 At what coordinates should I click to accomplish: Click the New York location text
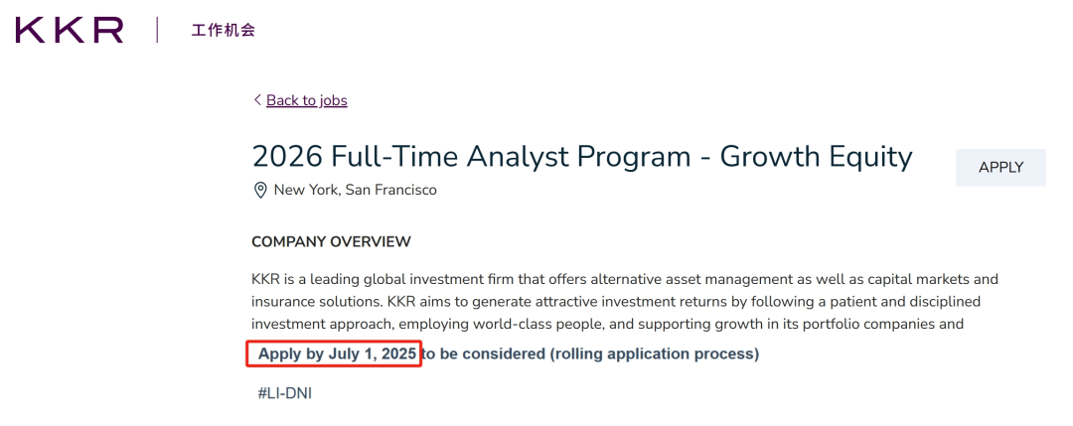pos(306,190)
